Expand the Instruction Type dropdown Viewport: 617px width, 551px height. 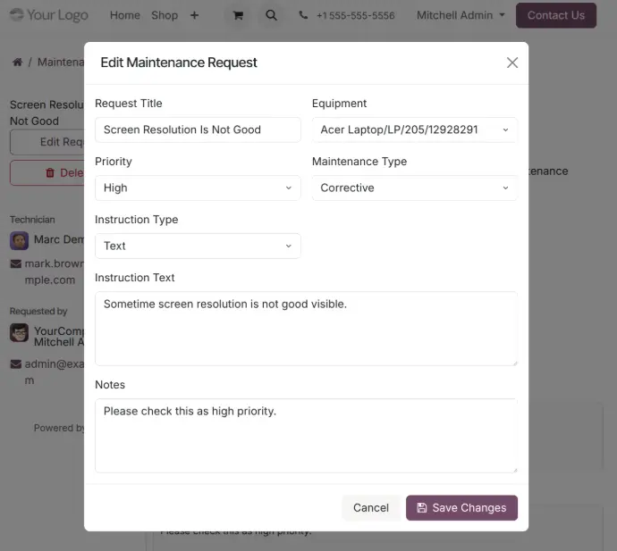pos(198,246)
